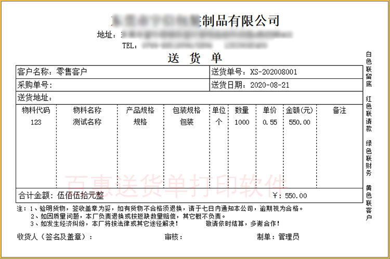Select material code cell 123
This screenshot has width=390, height=259.
[x=36, y=122]
